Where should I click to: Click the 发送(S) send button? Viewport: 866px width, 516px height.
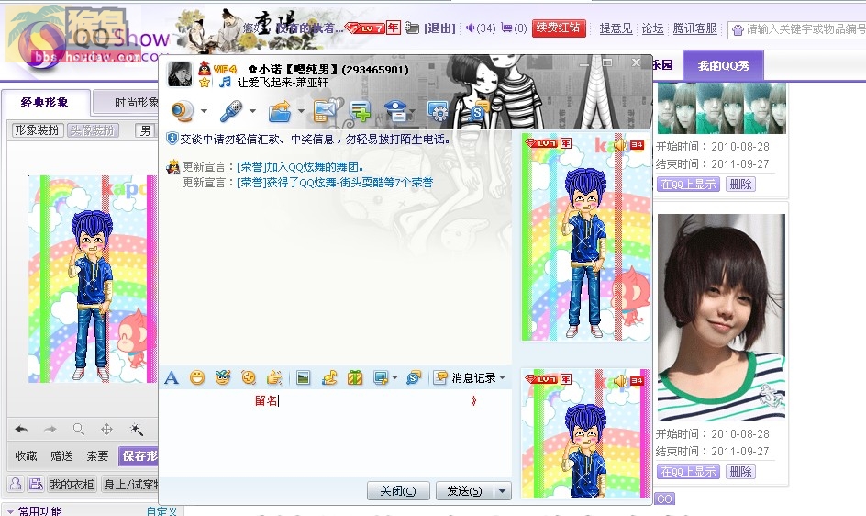[x=465, y=490]
